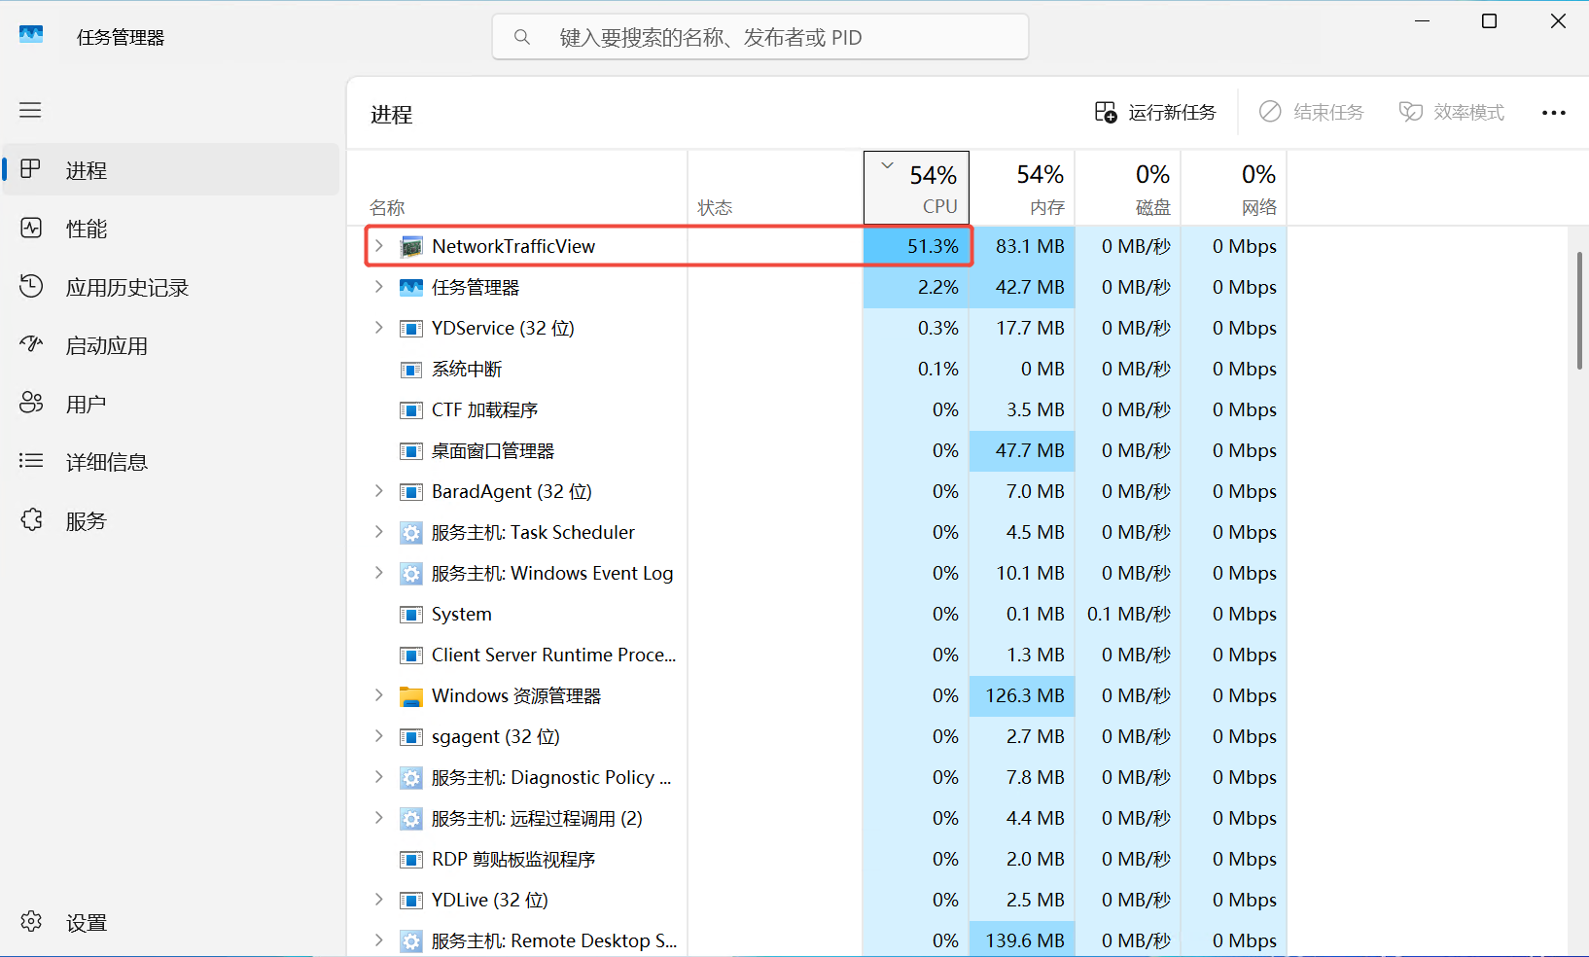Screen dimensions: 1589x957
Task: Click 运行新任务 button
Action: tap(1155, 113)
